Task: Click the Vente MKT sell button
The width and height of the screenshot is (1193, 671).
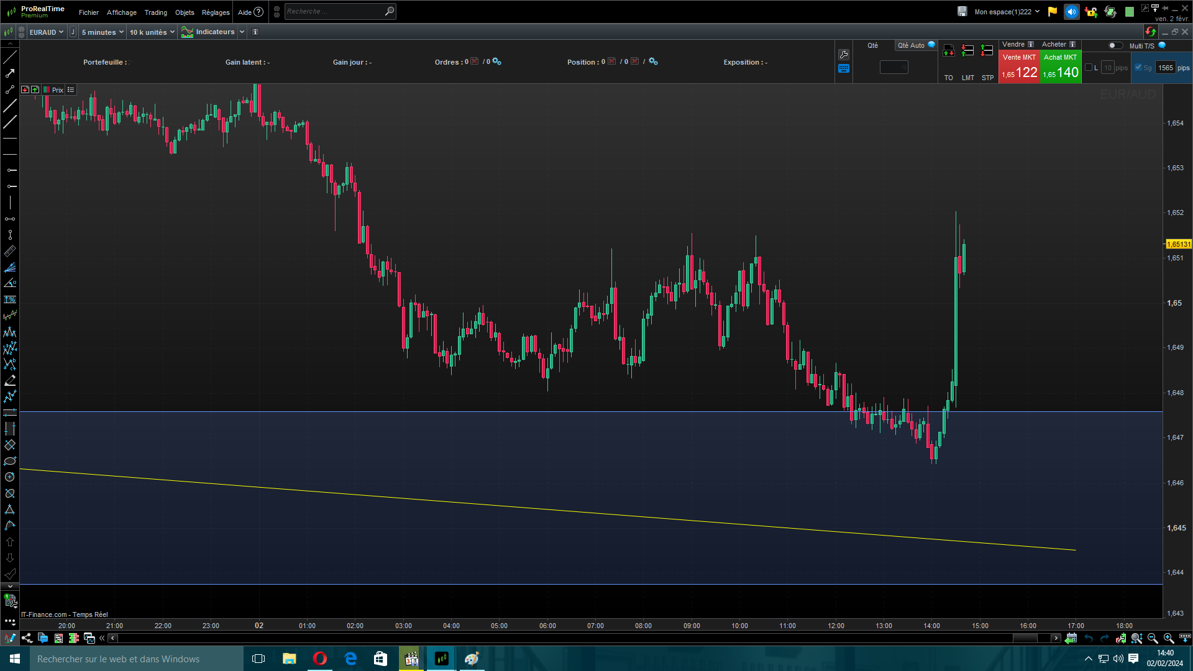Action: [1019, 67]
